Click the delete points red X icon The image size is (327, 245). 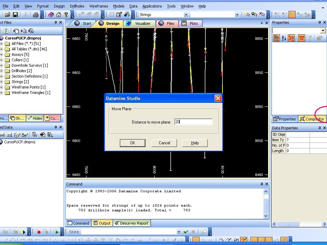262,14
